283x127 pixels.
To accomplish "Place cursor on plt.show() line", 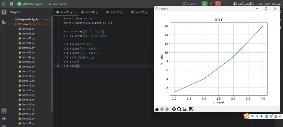I will [71, 66].
